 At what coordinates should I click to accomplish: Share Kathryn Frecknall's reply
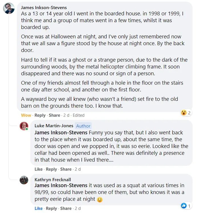66,208
